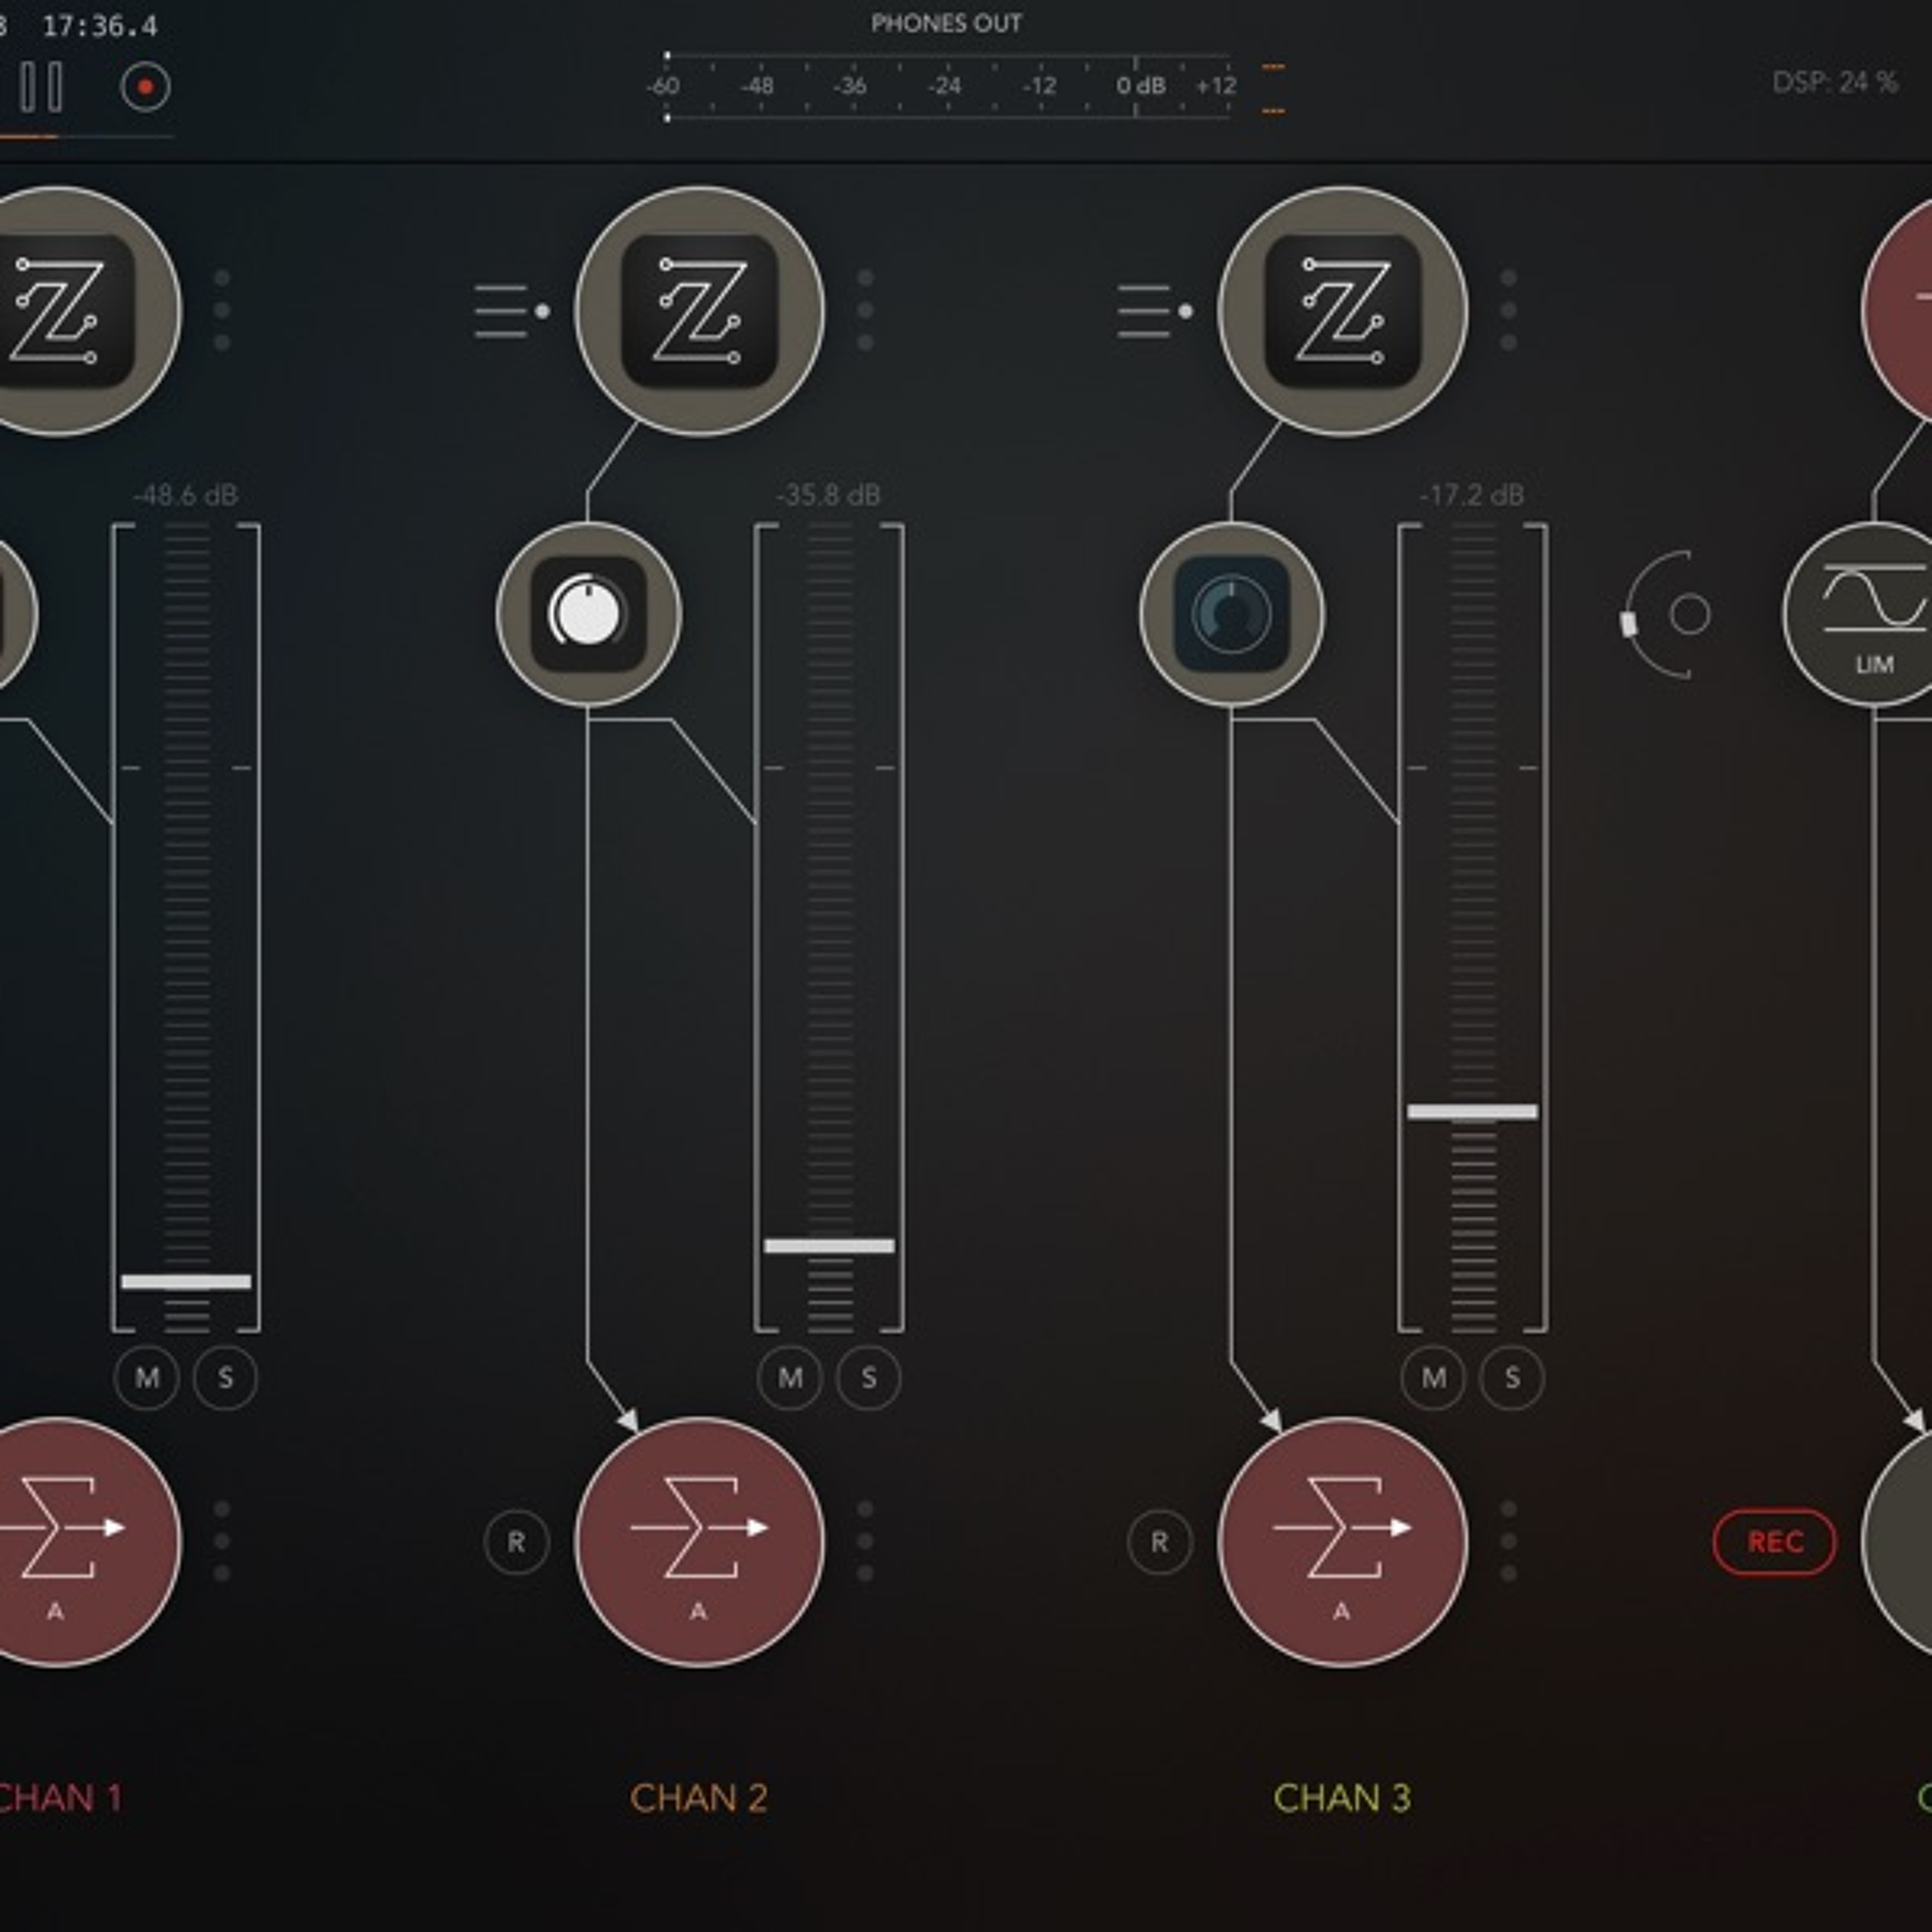Start recording with the red record circle

(x=145, y=87)
